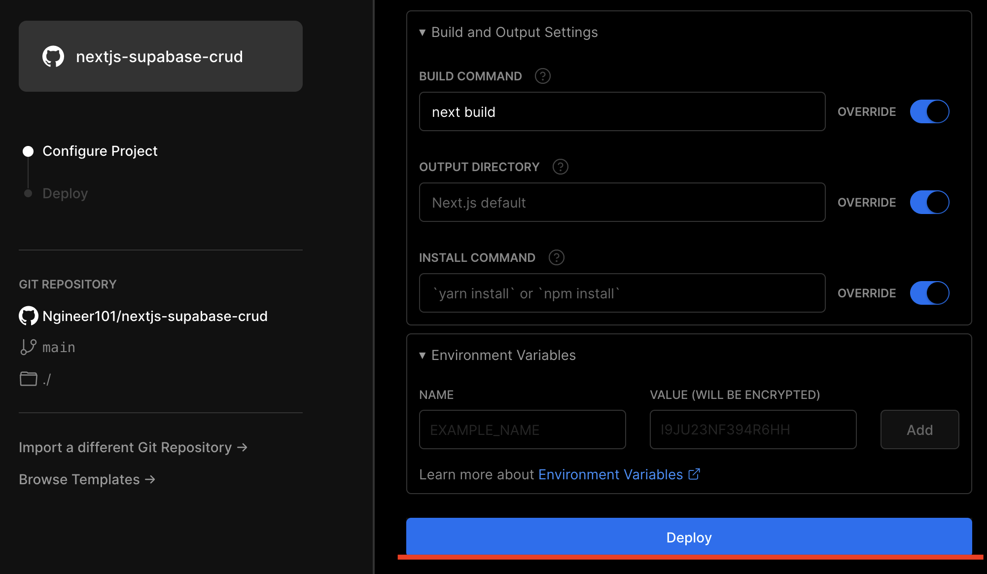
Task: Click GitHub logo in nextjs-supabase-crud card
Action: [53, 57]
